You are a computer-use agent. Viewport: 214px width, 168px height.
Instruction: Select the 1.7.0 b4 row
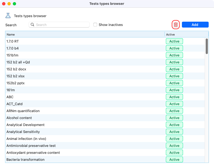[x=105, y=48]
